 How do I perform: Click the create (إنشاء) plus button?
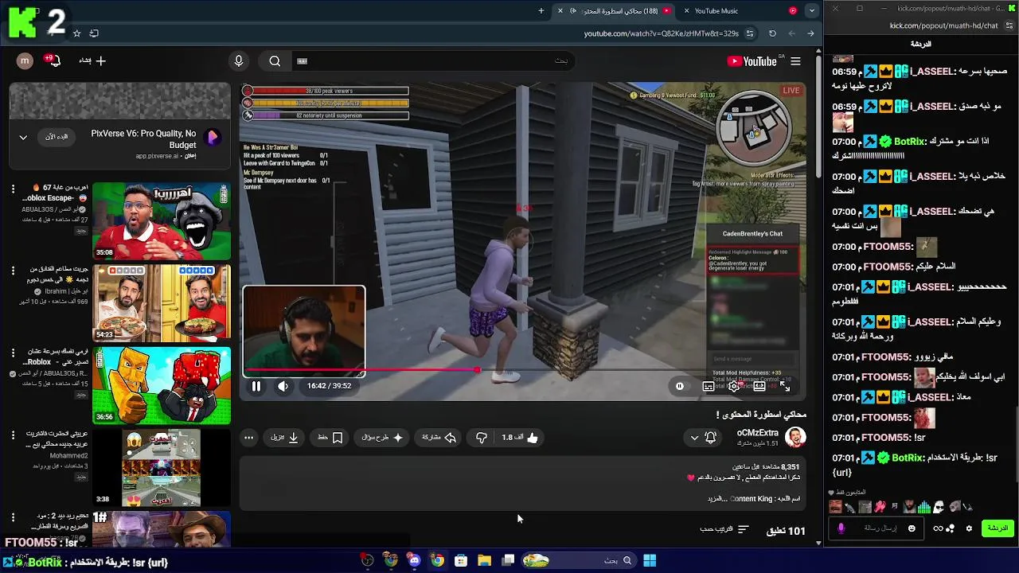coord(92,60)
